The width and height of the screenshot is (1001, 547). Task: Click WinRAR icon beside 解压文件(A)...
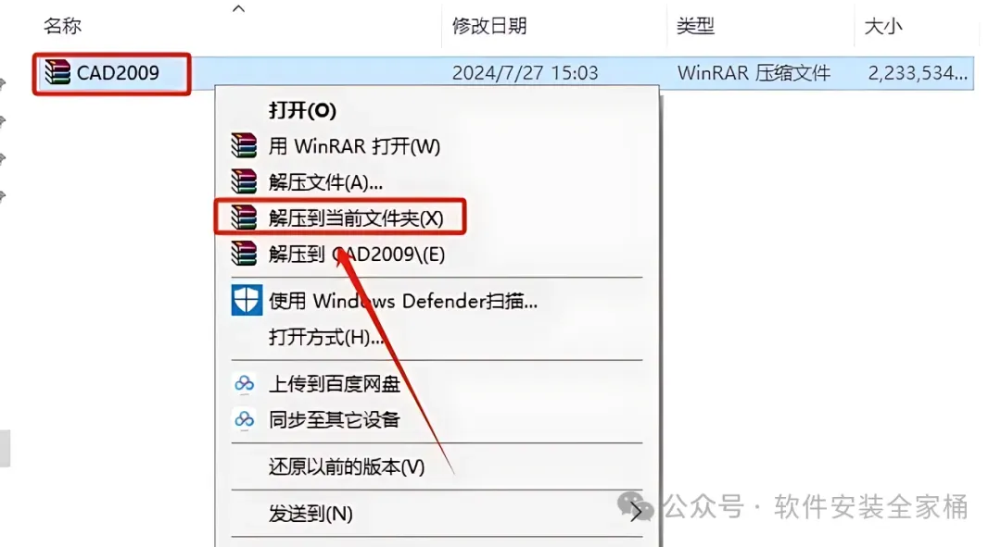click(244, 182)
